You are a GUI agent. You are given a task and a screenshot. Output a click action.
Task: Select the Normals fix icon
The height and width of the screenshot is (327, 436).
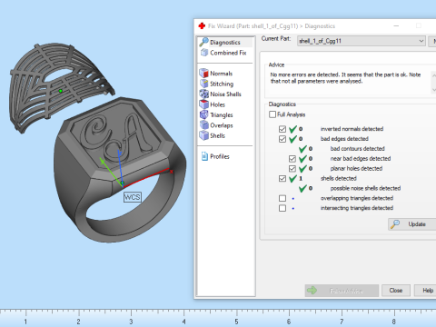204,74
